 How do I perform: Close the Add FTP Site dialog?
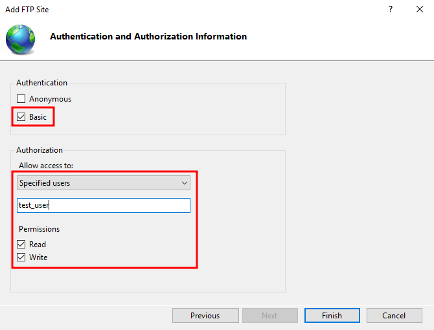(420, 9)
